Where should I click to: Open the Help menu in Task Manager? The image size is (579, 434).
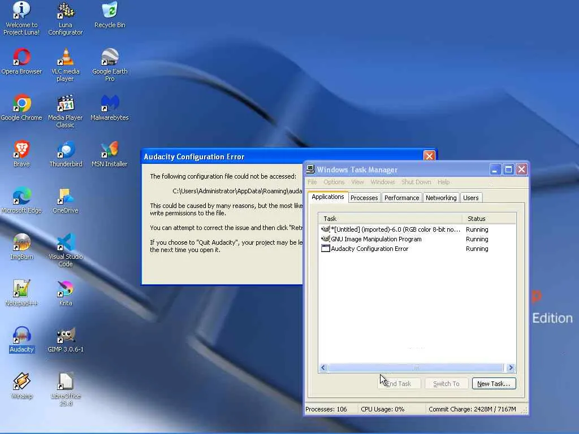click(443, 182)
